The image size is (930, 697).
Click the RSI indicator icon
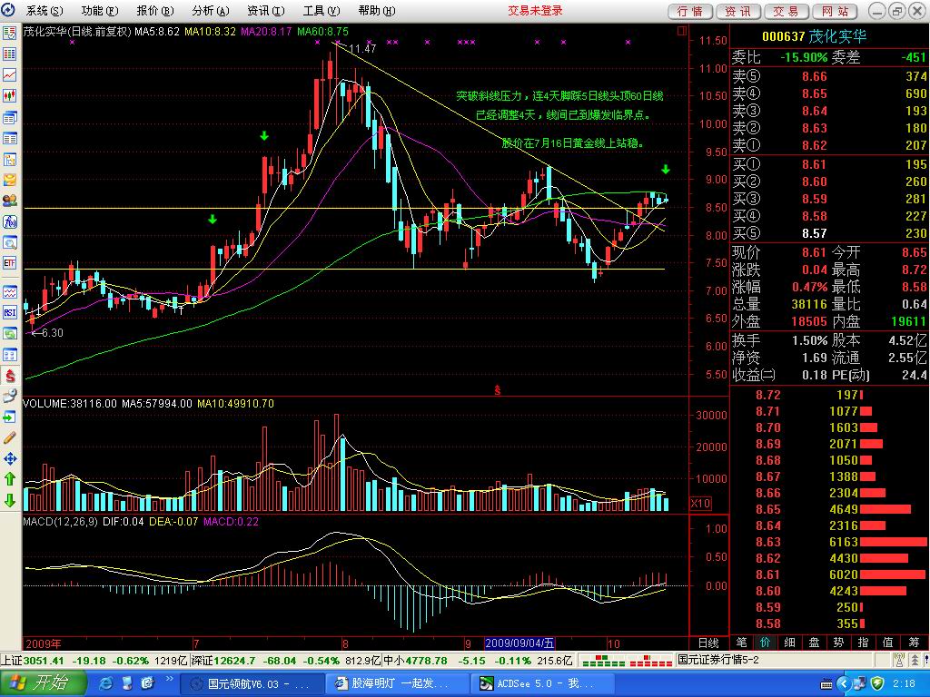[x=10, y=312]
